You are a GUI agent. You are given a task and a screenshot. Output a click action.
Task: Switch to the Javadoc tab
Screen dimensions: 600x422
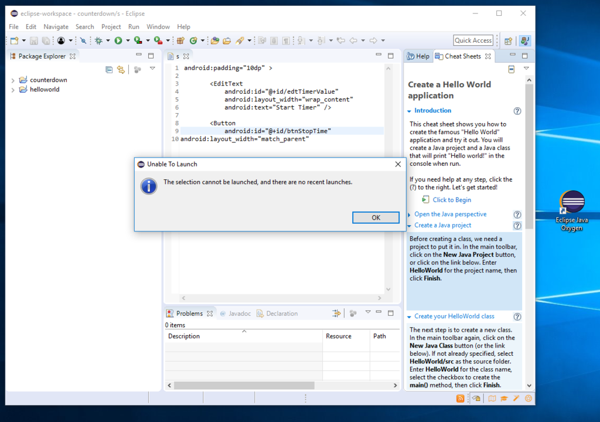click(x=236, y=314)
